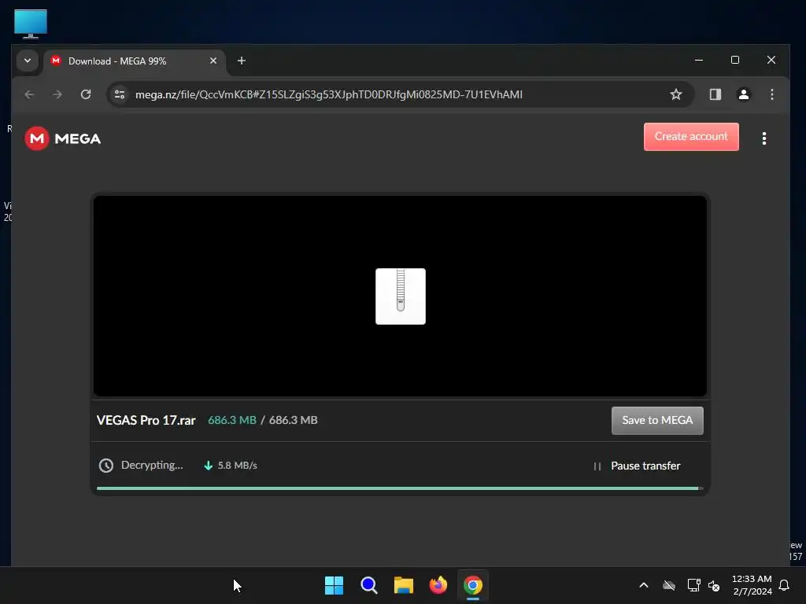Image resolution: width=806 pixels, height=604 pixels.
Task: Open Windows Search from taskbar
Action: [369, 585]
